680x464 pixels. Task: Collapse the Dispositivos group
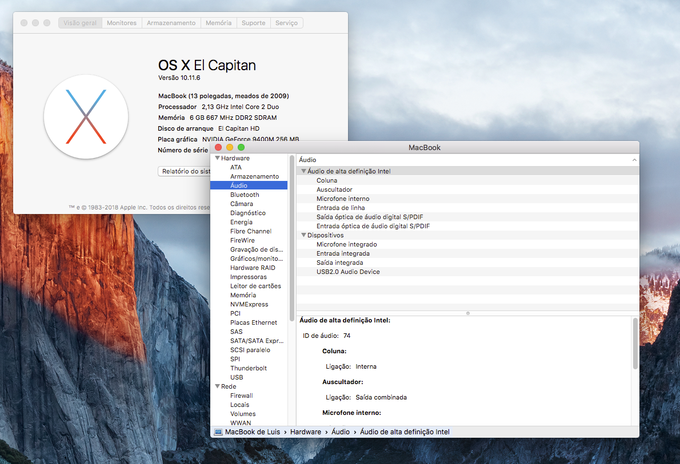click(x=303, y=235)
